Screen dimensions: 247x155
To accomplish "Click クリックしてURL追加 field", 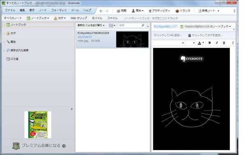I will click(168, 35).
